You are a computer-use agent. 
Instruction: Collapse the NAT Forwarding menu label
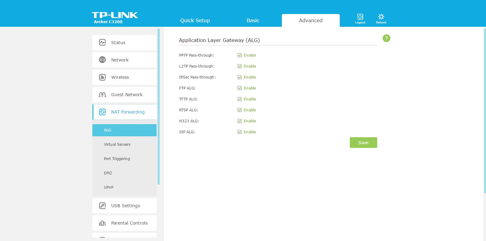[x=128, y=112]
